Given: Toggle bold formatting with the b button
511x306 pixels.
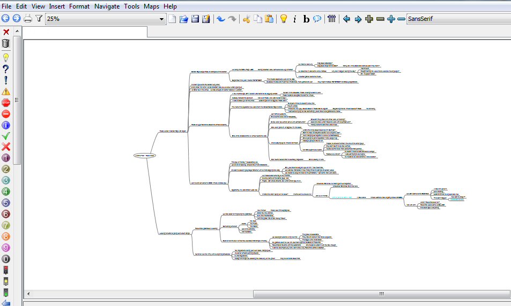Looking at the screenshot, I should [306, 19].
